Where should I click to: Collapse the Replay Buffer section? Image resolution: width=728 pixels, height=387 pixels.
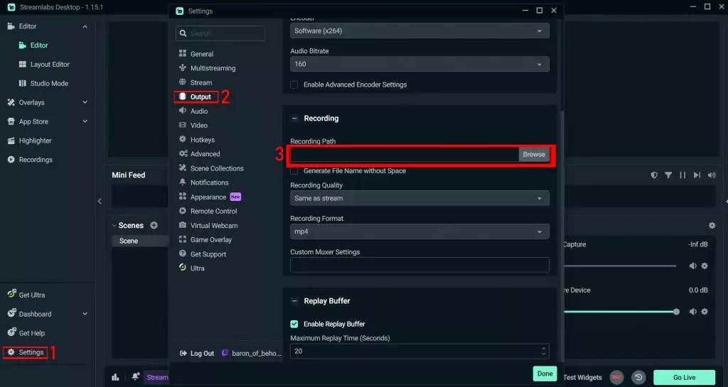coord(294,301)
